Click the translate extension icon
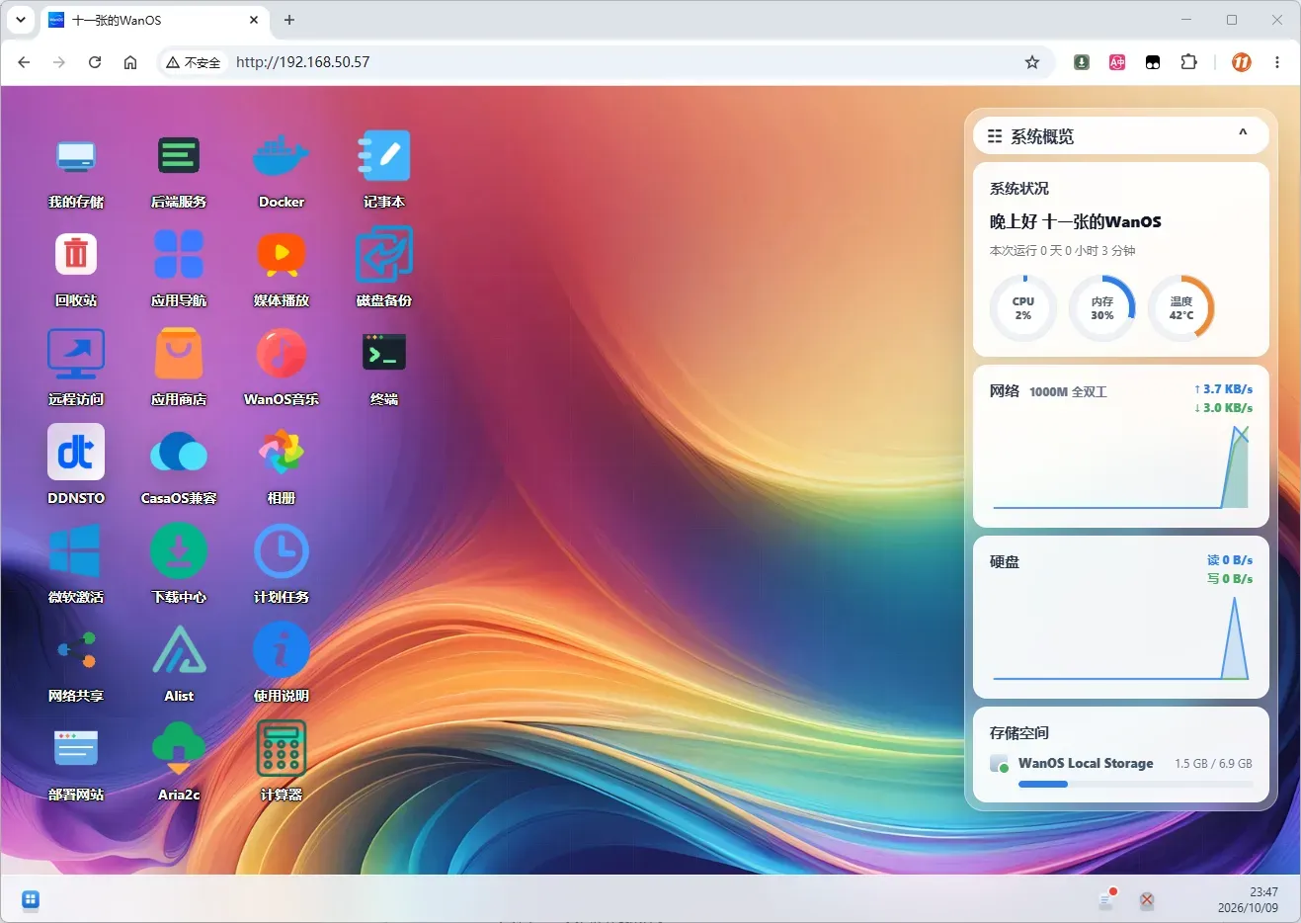 (1117, 62)
